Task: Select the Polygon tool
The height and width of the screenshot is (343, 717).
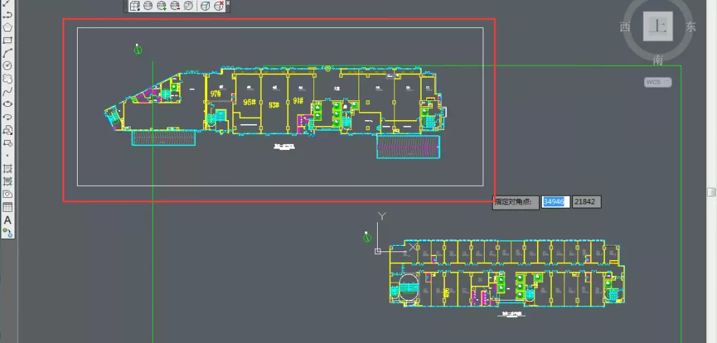Action: click(7, 27)
